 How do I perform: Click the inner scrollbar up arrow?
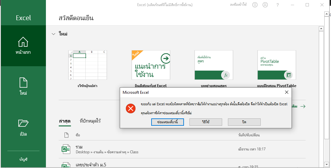point(321,28)
